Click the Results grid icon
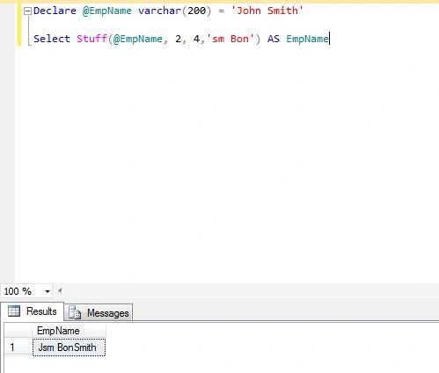This screenshot has width=439, height=373. pyautogui.click(x=14, y=311)
